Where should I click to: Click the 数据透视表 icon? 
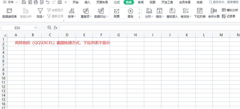(x=9, y=11)
